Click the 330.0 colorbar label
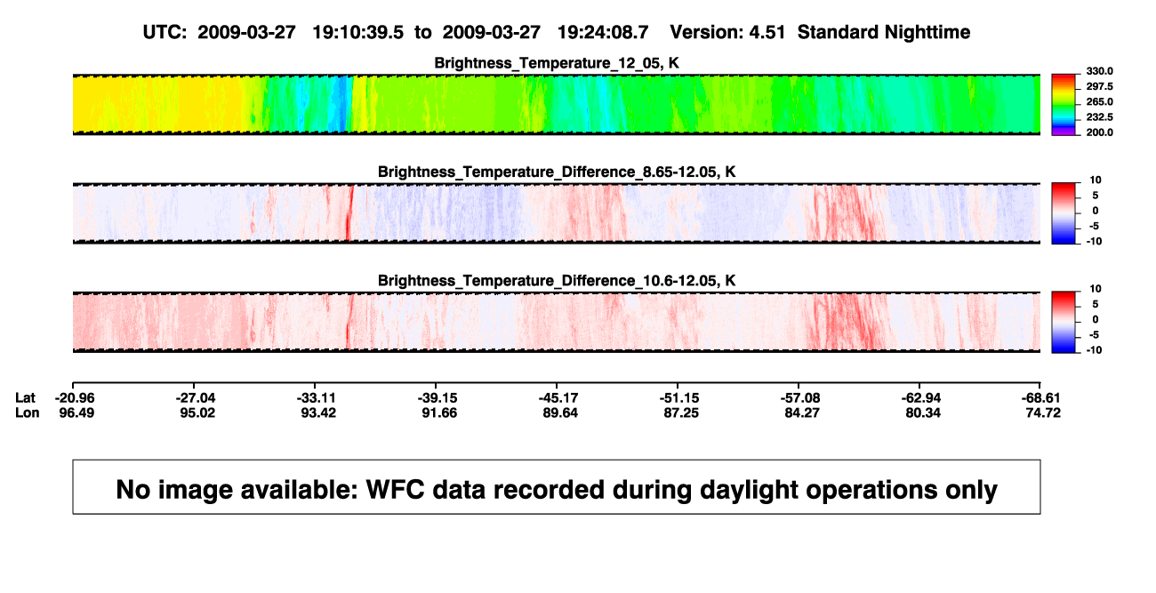 click(x=1098, y=71)
